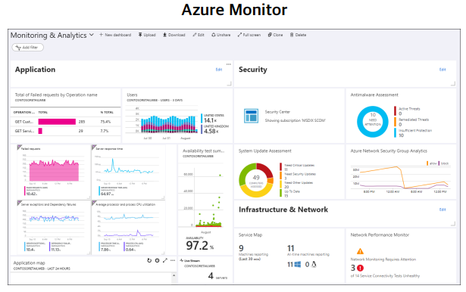Click the New dashboard button
The height and width of the screenshot is (292, 466).
tap(115, 35)
